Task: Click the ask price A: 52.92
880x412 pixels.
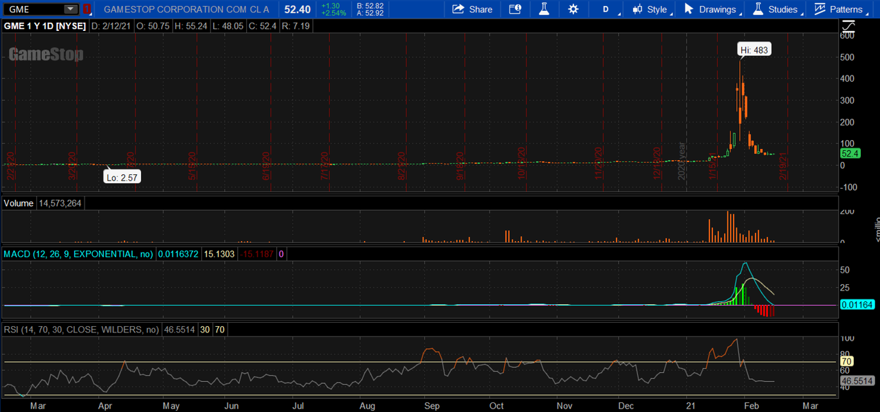Action: 370,13
